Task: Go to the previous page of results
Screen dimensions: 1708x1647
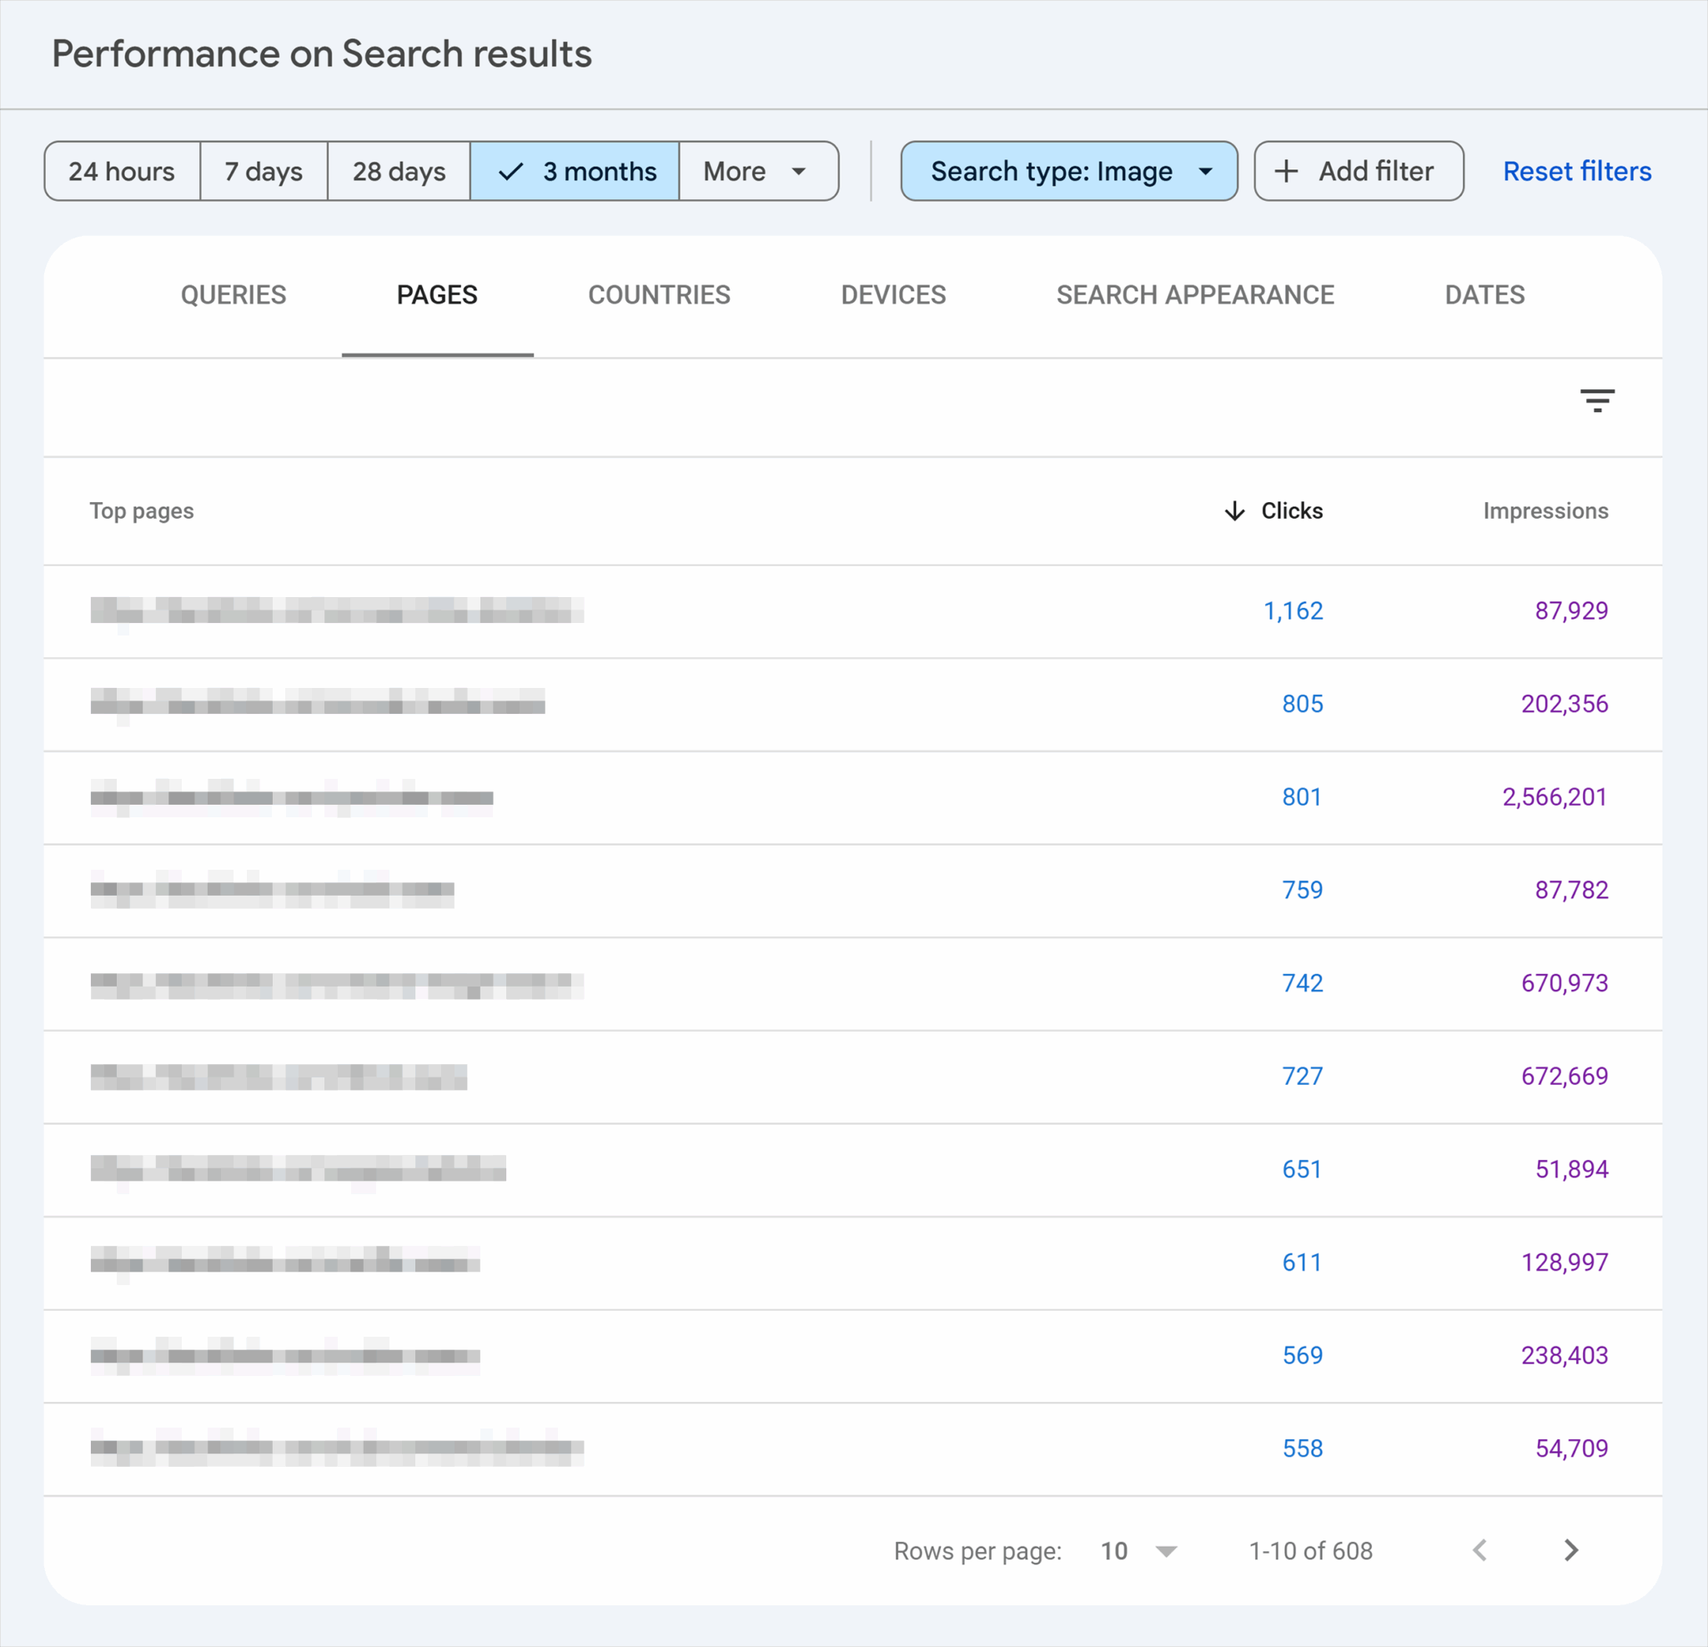Action: pyautogui.click(x=1479, y=1550)
